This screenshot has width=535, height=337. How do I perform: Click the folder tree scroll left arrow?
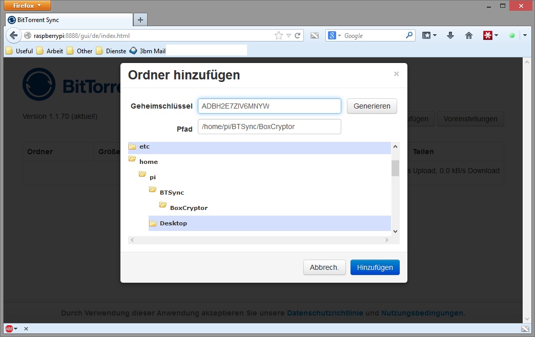click(132, 240)
